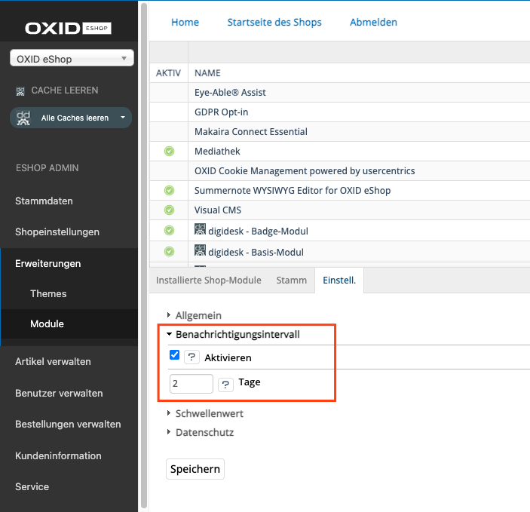Click green active icon for digidesk Basis-Modul
The width and height of the screenshot is (530, 512).
point(169,252)
